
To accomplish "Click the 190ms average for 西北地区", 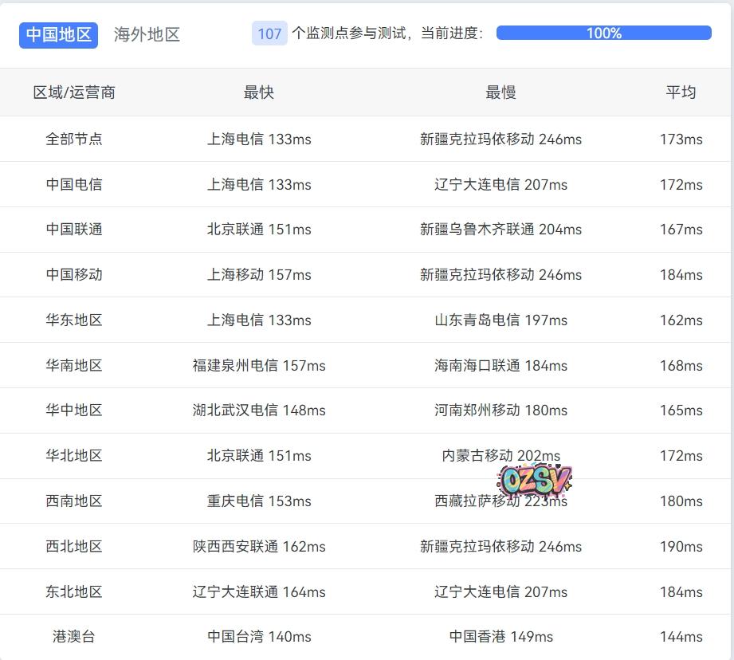I will coord(681,547).
